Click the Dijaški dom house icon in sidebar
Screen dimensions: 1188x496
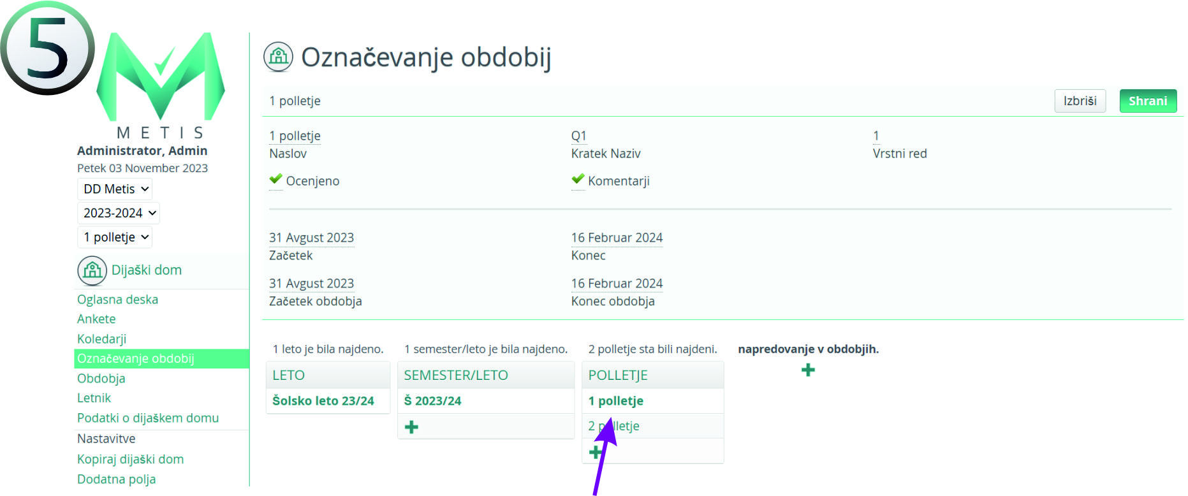pos(92,270)
